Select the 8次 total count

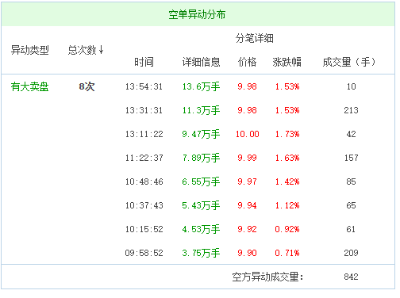[x=87, y=86]
